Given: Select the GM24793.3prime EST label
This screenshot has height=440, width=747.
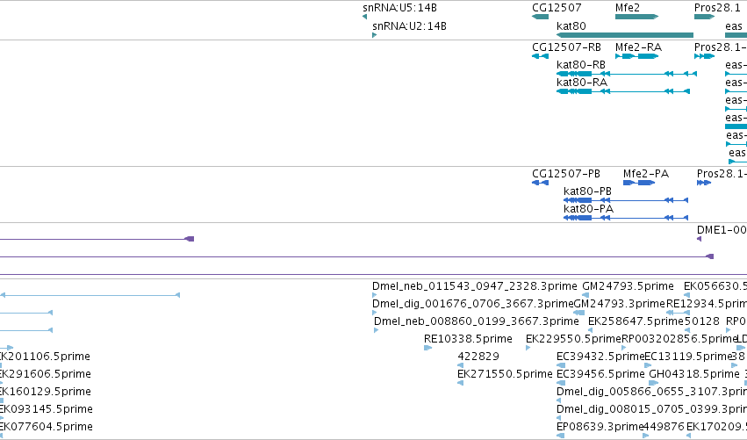Looking at the screenshot, I should coord(620,304).
